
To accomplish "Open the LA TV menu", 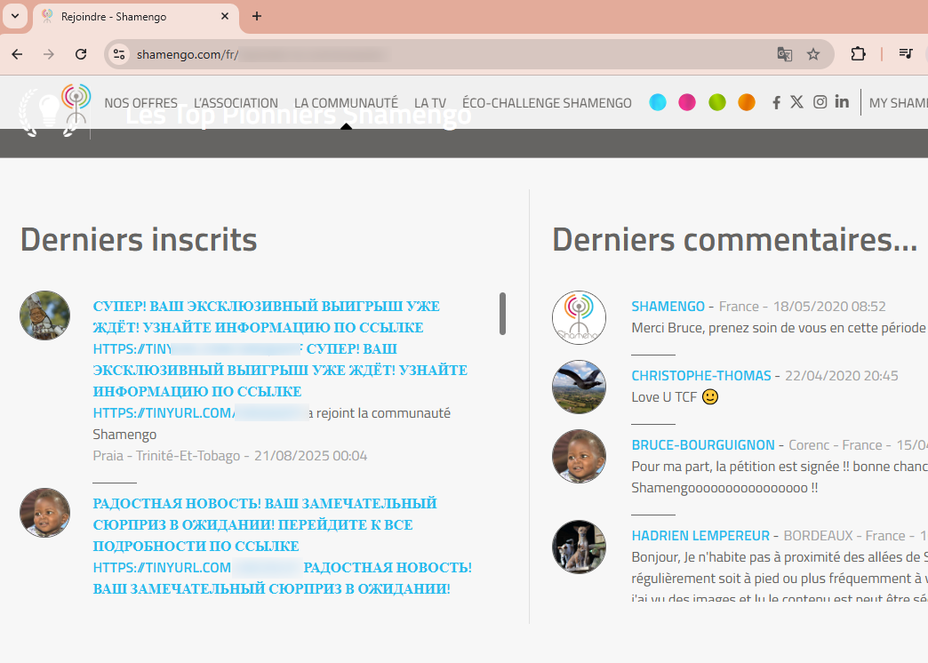I will pos(430,103).
